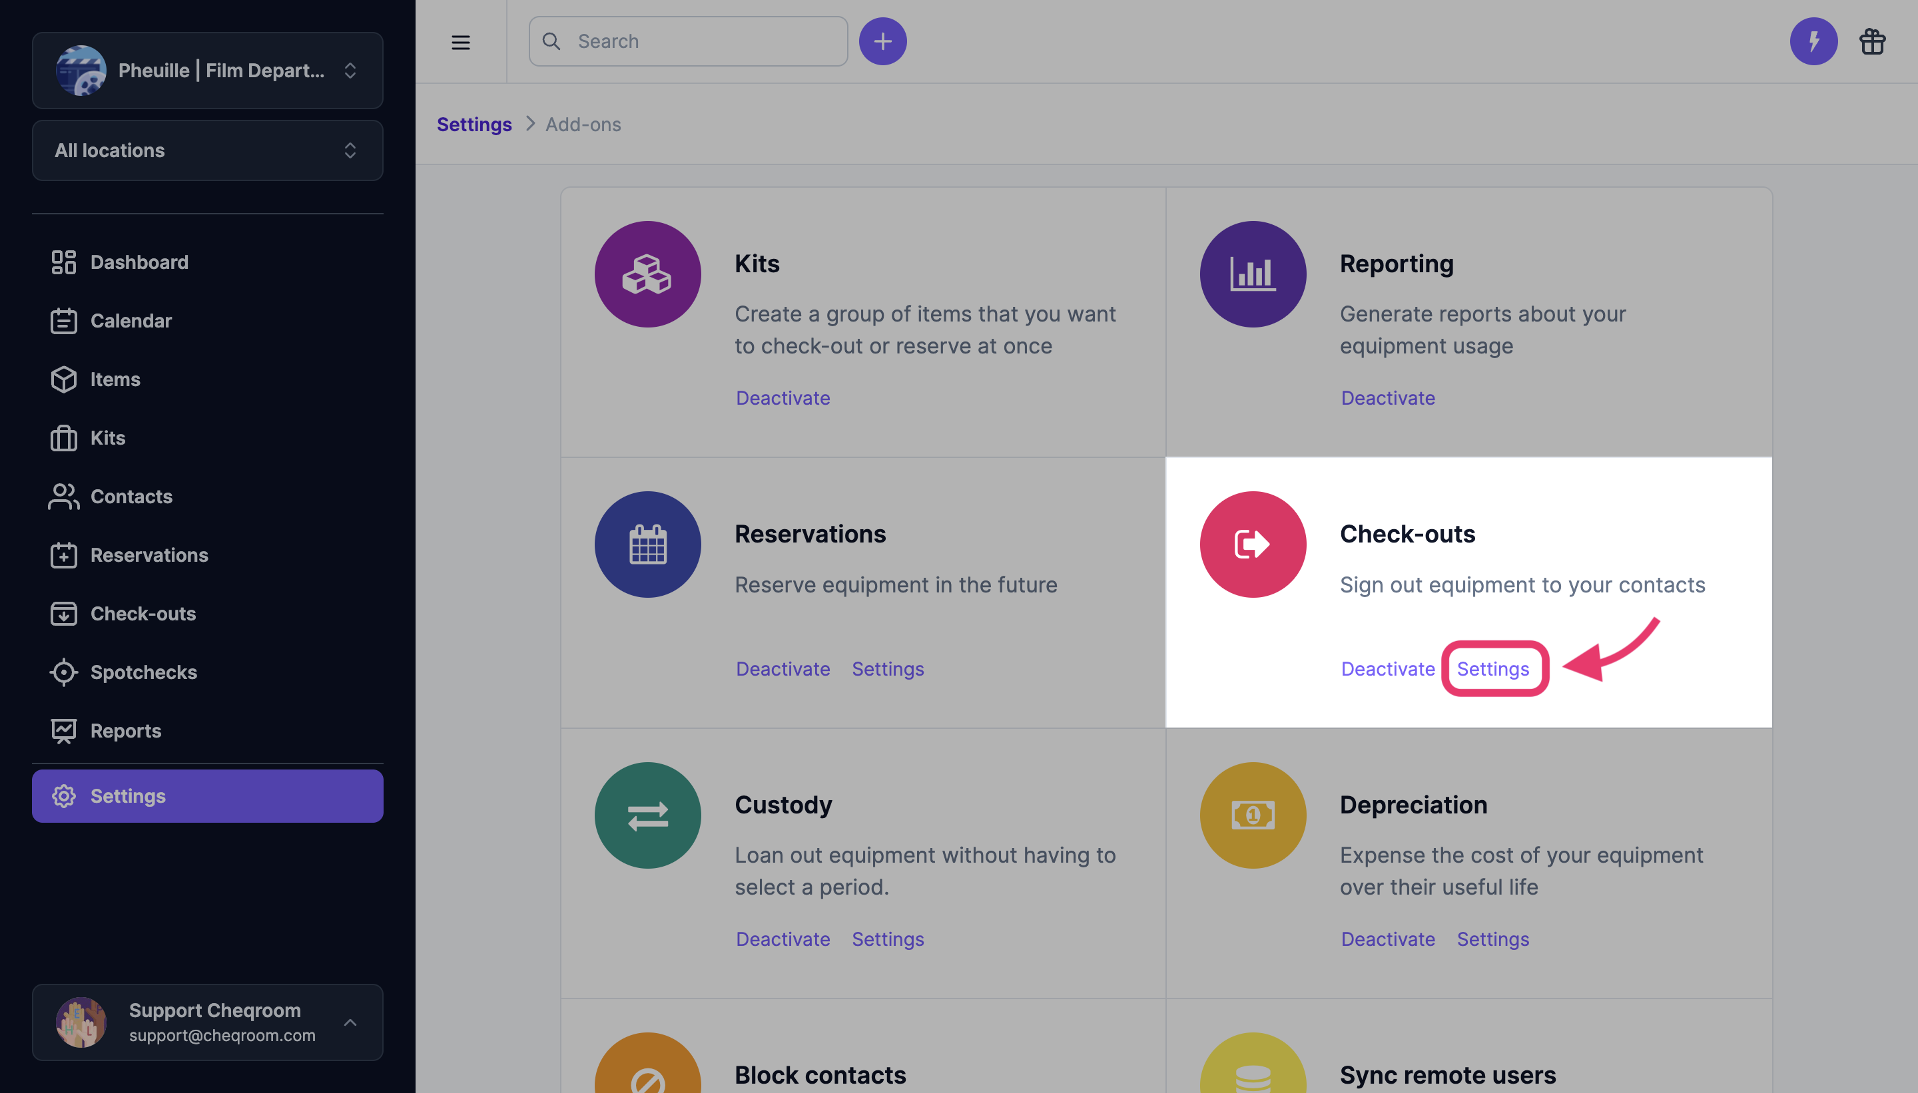Click the Contacts people icon
Screen dimensions: 1918x1093
tap(64, 496)
